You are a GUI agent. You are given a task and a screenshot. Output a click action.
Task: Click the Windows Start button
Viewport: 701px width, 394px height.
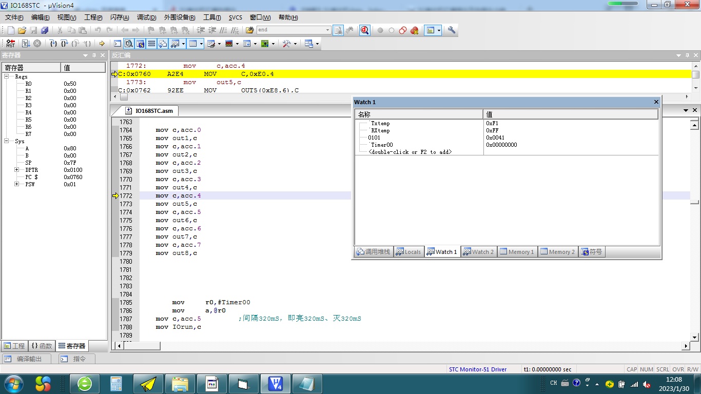(13, 383)
